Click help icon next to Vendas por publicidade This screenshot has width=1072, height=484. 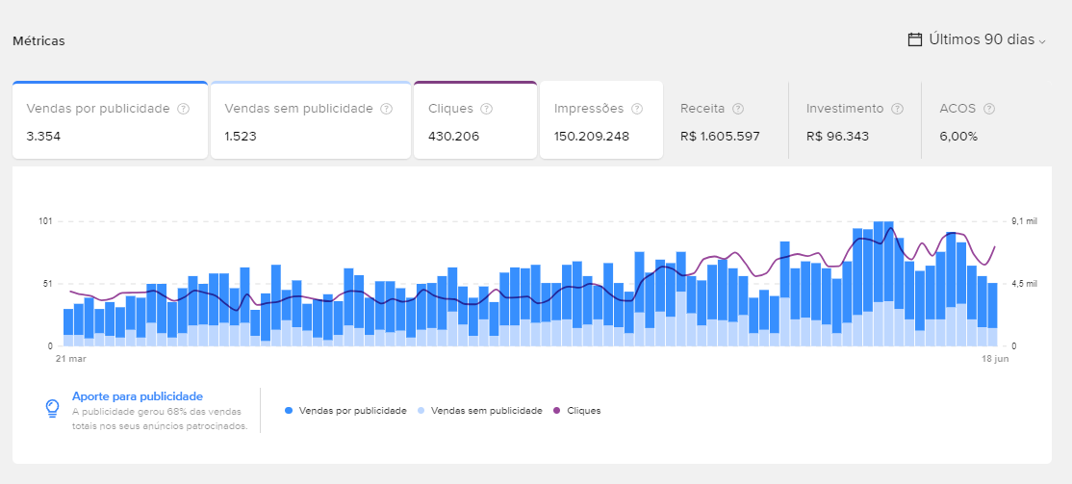[183, 109]
